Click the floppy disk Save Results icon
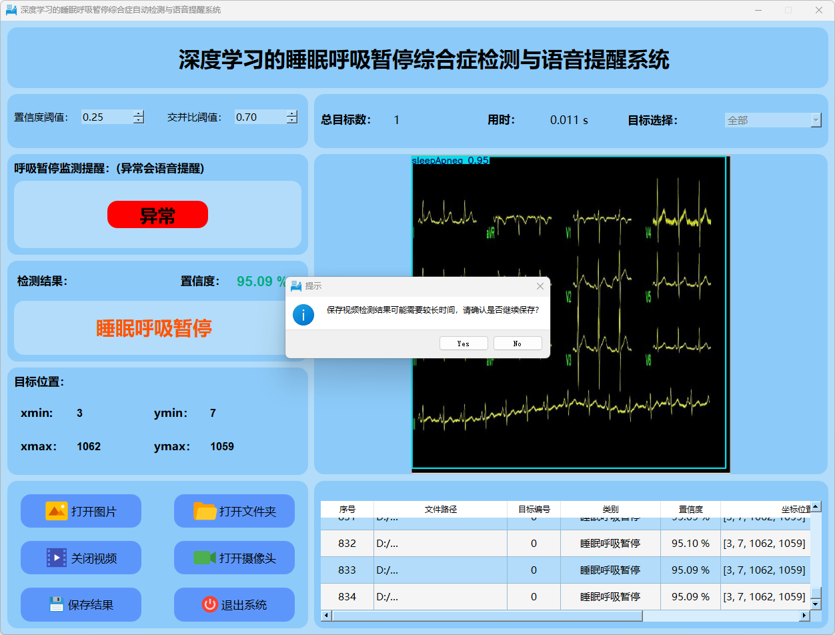Viewport: 835px width, 635px height. coord(56,604)
